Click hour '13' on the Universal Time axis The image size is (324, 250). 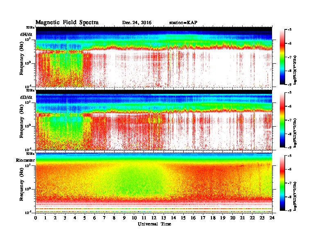(164, 218)
